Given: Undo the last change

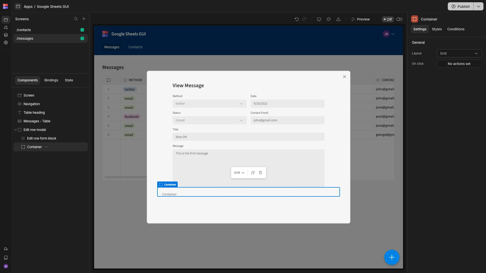Looking at the screenshot, I should point(297,19).
